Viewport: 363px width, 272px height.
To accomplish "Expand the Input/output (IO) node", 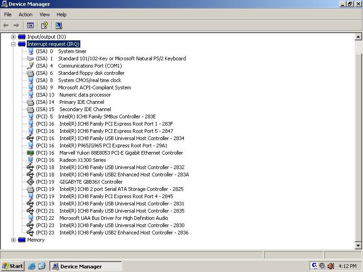I will pos(14,37).
